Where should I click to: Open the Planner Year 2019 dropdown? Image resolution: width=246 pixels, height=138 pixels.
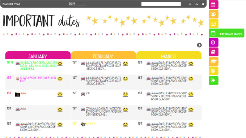click(77, 4)
